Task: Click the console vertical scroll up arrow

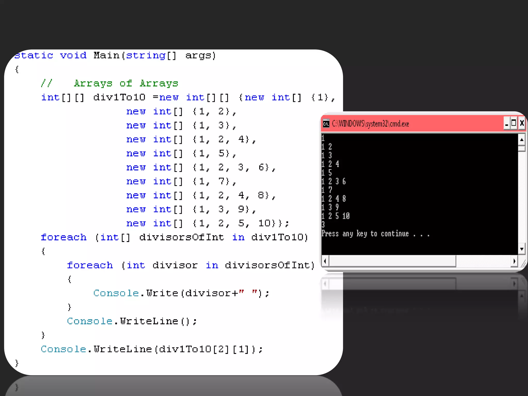Action: click(522, 140)
